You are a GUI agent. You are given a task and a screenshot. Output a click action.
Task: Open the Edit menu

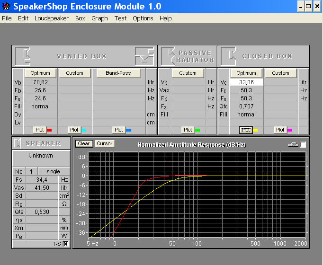pyautogui.click(x=23, y=18)
